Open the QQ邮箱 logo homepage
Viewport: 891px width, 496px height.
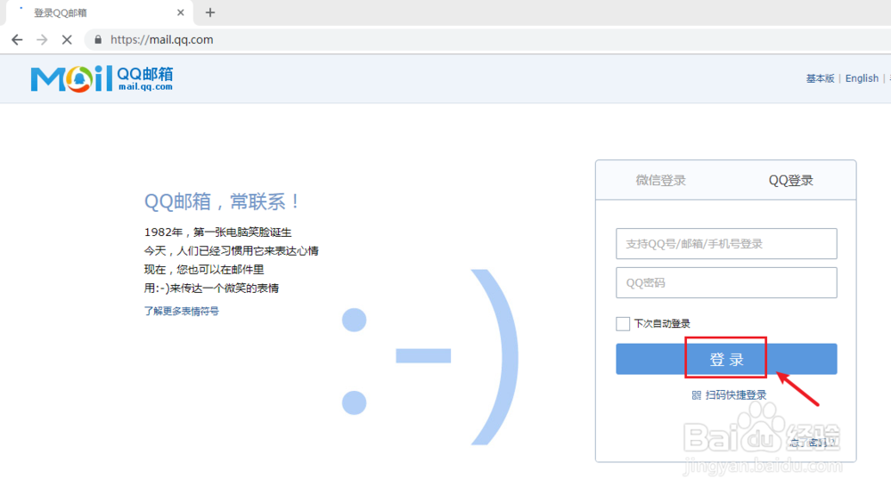click(102, 78)
